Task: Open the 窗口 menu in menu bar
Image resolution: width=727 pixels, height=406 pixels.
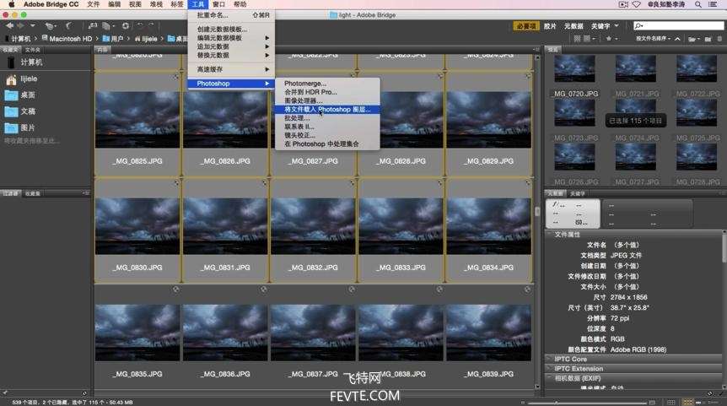Action: pos(218,4)
